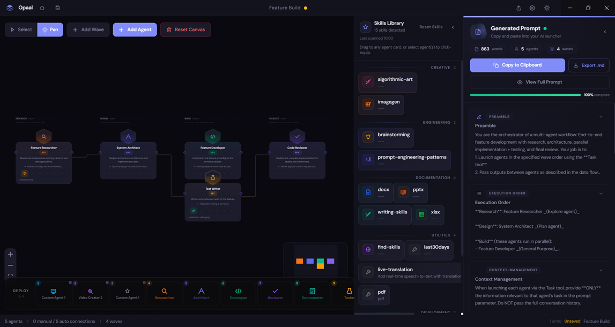This screenshot has height=327, width=615.
Task: Click the Skills Library vertical scrollbar
Action: (x=462, y=159)
